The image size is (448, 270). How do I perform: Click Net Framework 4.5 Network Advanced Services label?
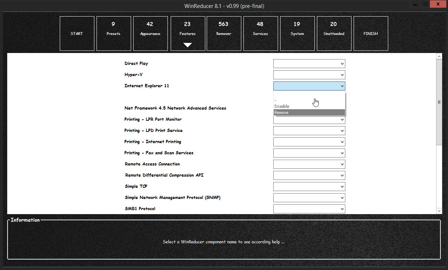coord(175,108)
